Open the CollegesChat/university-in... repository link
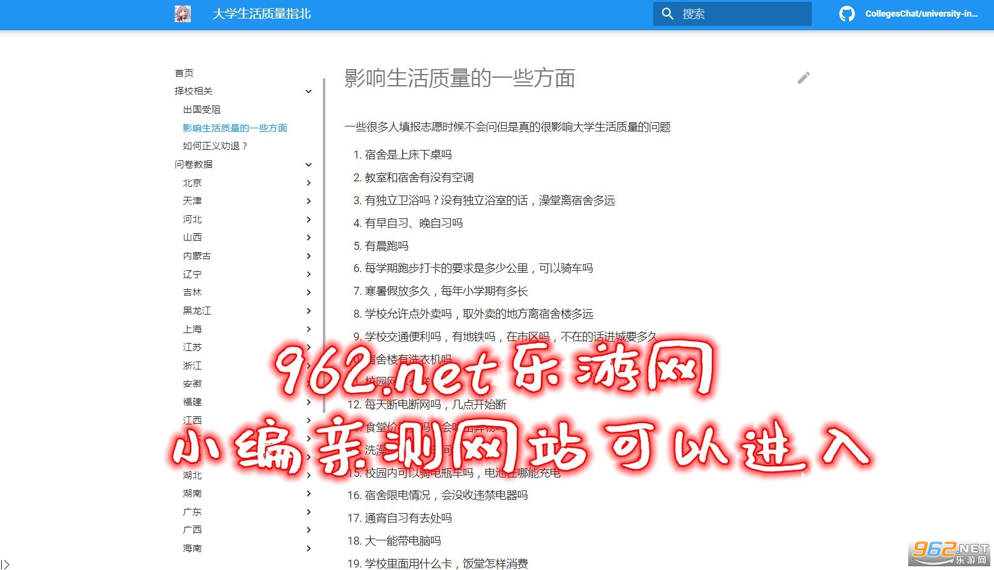 (x=921, y=14)
